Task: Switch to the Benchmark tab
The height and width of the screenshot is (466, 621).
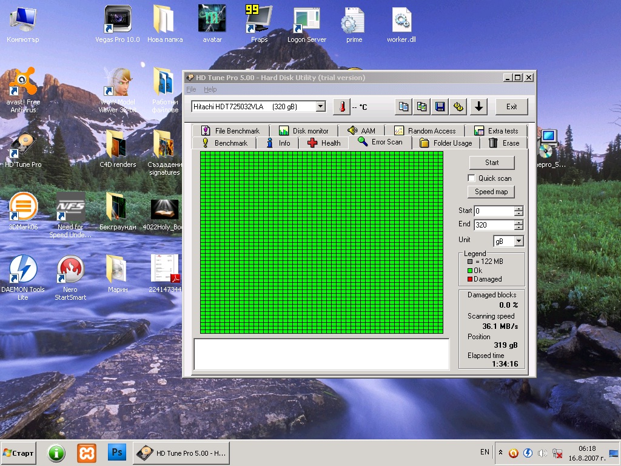Action: 224,143
